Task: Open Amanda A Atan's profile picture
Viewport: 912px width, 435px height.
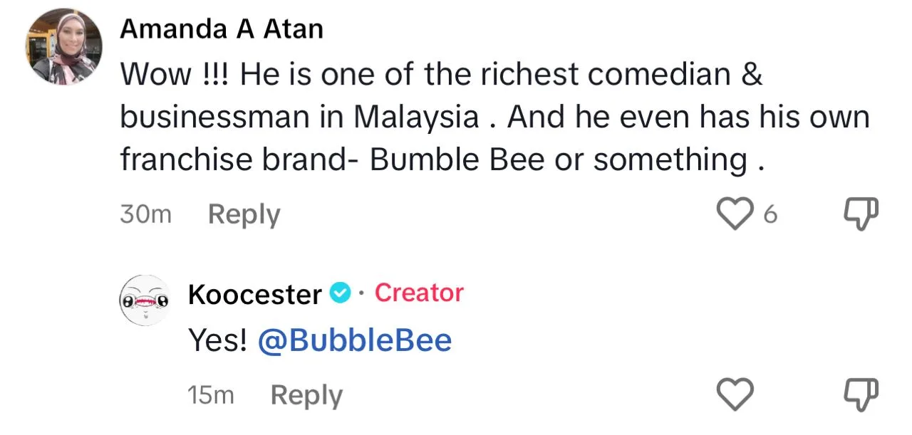Action: [x=64, y=47]
